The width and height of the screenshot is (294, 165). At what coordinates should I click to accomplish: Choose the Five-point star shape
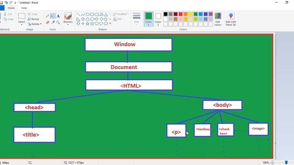click(x=88, y=23)
